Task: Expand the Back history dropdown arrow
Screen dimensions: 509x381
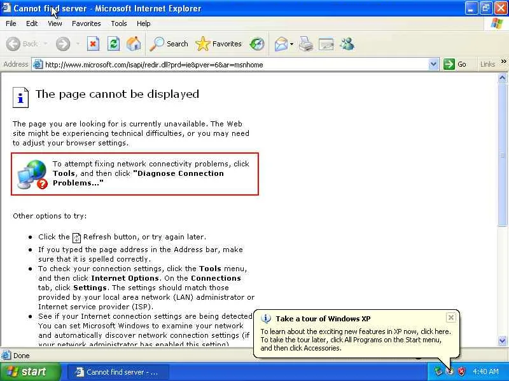Action: point(45,44)
